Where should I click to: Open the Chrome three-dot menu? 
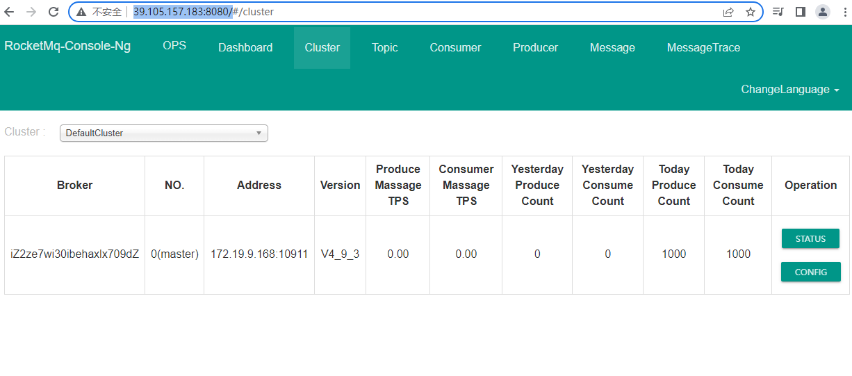pyautogui.click(x=845, y=12)
